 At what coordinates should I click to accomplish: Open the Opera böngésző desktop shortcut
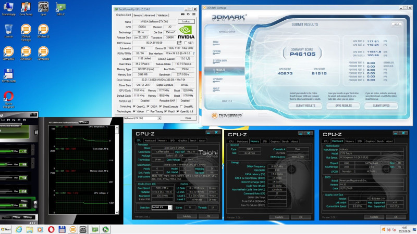tap(8, 99)
